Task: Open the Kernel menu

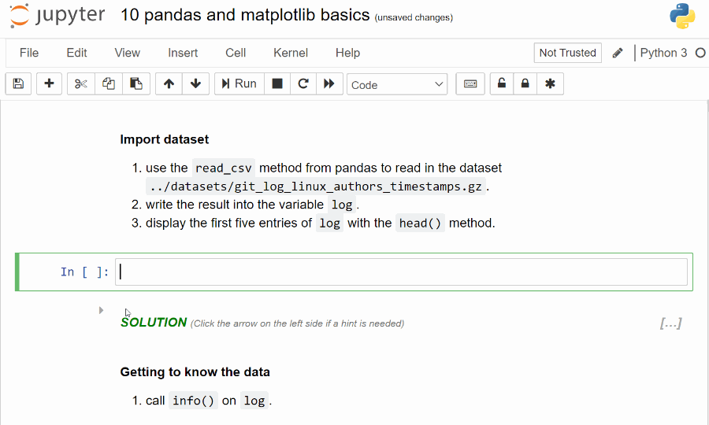Action: [290, 53]
